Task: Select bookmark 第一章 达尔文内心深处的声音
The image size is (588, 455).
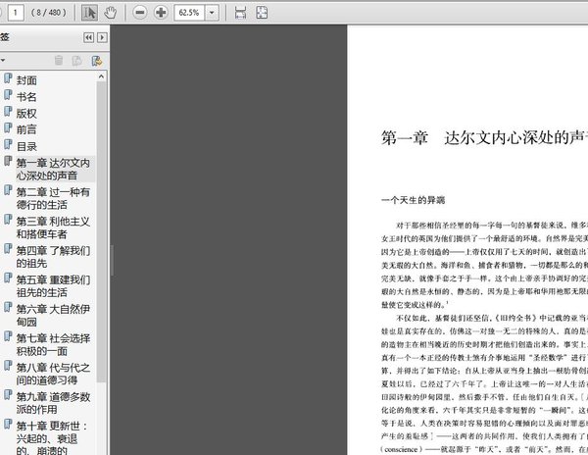Action: click(x=53, y=170)
